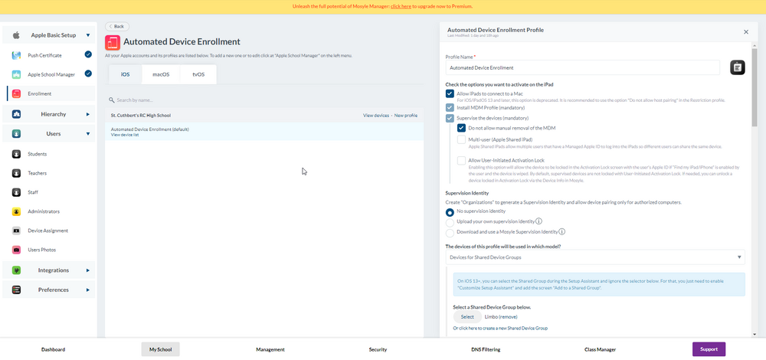Check Allow User-Initiated Activation Lock

tap(461, 161)
